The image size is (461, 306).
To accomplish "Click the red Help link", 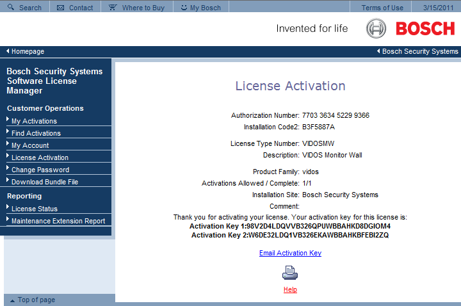I will click(x=290, y=289).
